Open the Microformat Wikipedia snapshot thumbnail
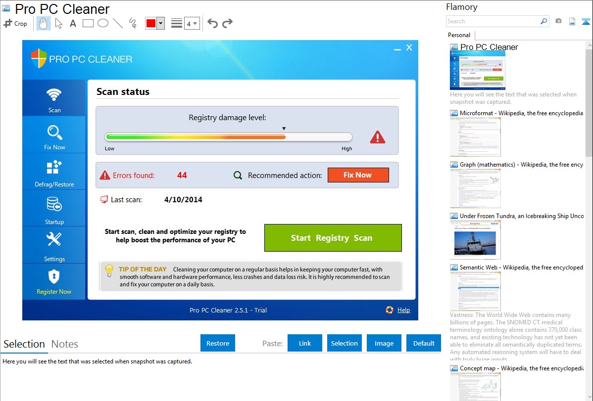593x401 pixels. click(475, 137)
